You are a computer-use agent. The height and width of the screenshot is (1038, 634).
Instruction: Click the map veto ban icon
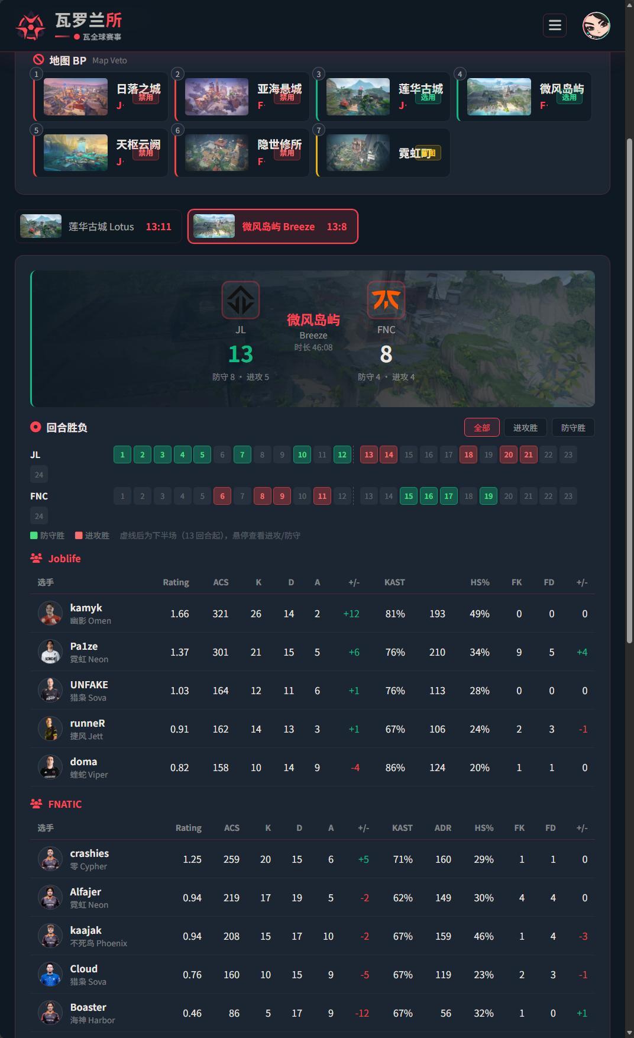[38, 60]
